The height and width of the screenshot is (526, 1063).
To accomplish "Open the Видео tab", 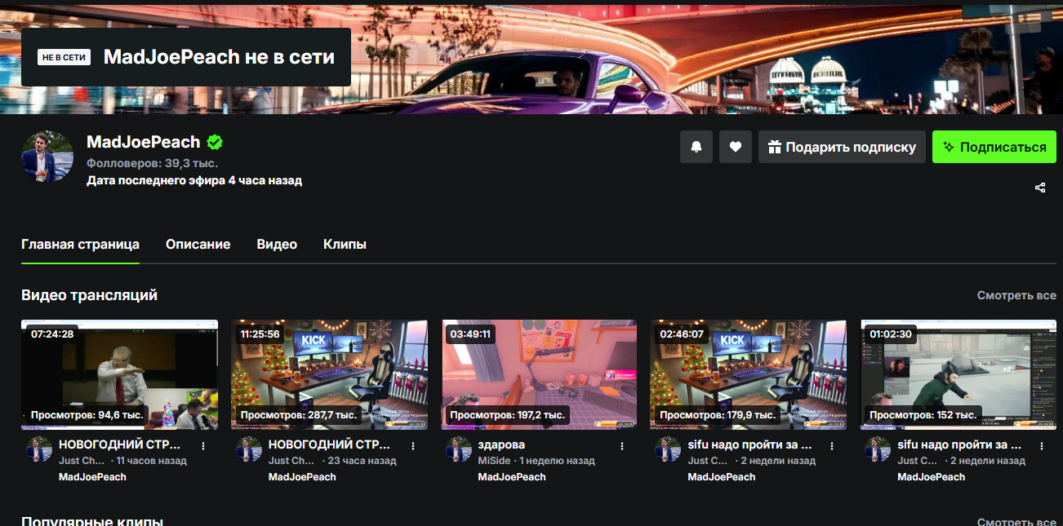I will click(x=277, y=245).
